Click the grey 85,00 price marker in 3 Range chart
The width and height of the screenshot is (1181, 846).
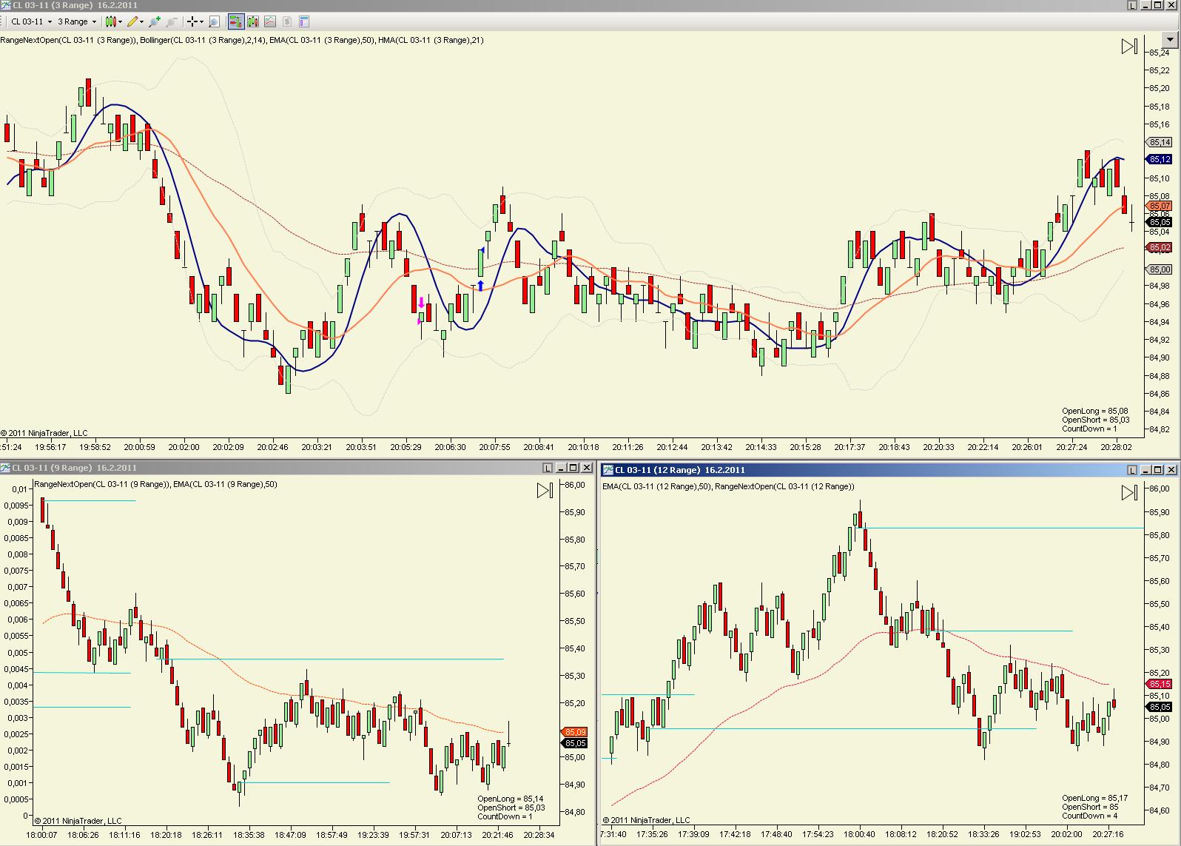tap(1160, 269)
